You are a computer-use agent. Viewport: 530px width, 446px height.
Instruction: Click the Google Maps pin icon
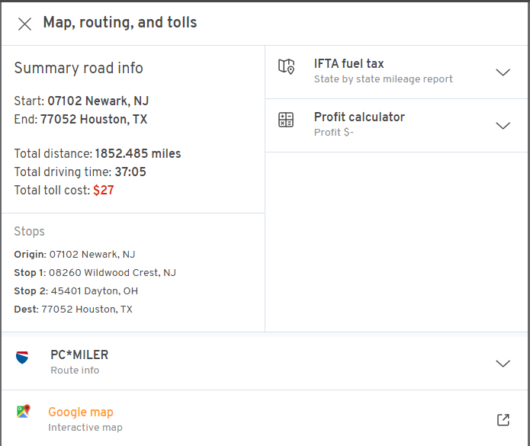click(x=23, y=412)
